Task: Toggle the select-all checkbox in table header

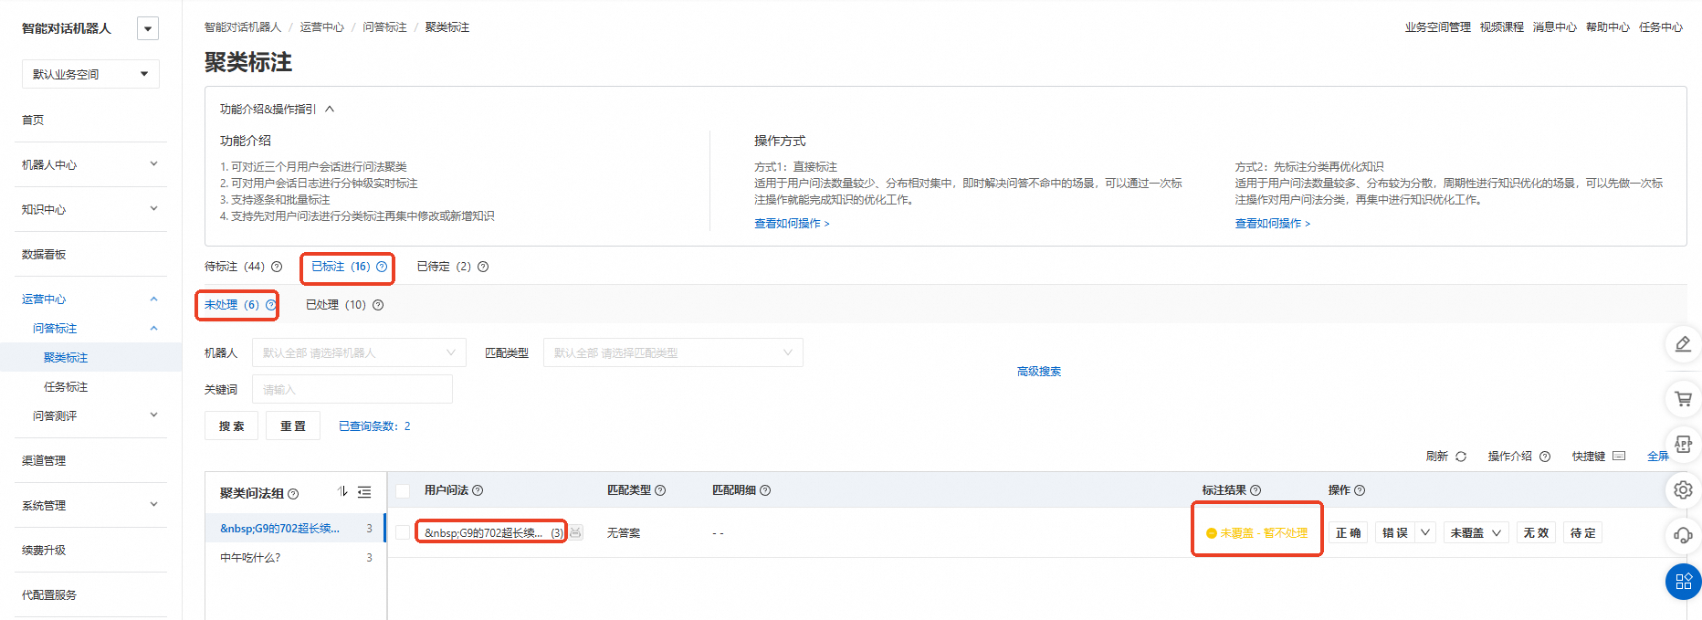Action: coord(403,491)
